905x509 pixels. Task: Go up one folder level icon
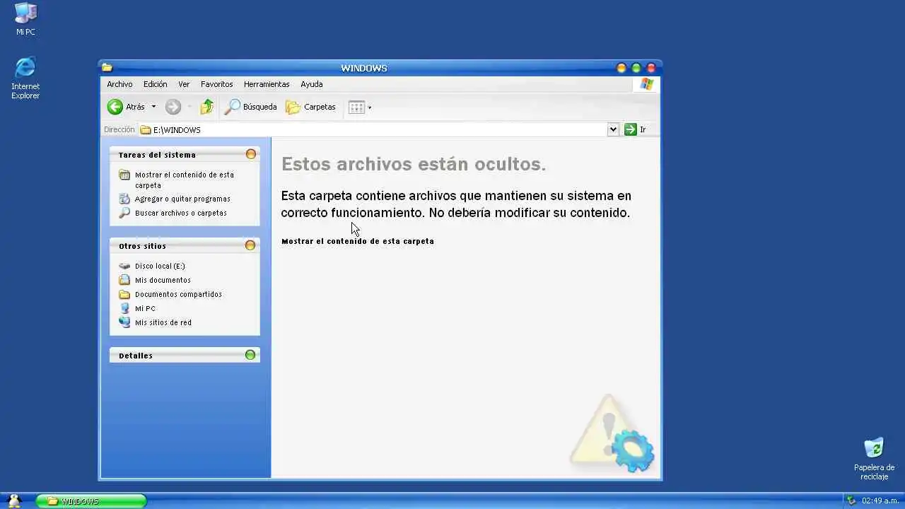(206, 107)
